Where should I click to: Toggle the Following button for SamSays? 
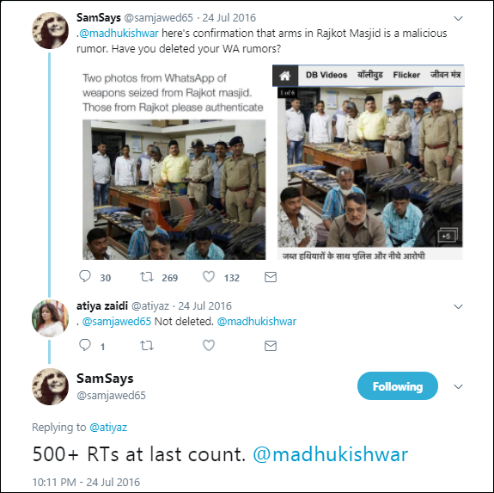(398, 386)
